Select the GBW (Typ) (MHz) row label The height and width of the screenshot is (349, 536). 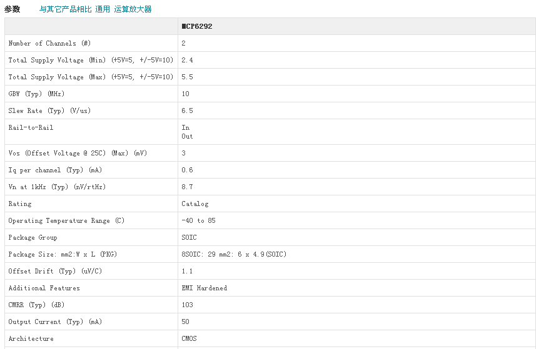click(x=36, y=94)
